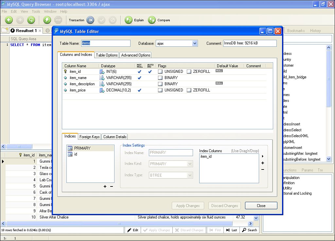Execute the query with lightning icon
Screen dimensions: 335x241
(47, 20)
